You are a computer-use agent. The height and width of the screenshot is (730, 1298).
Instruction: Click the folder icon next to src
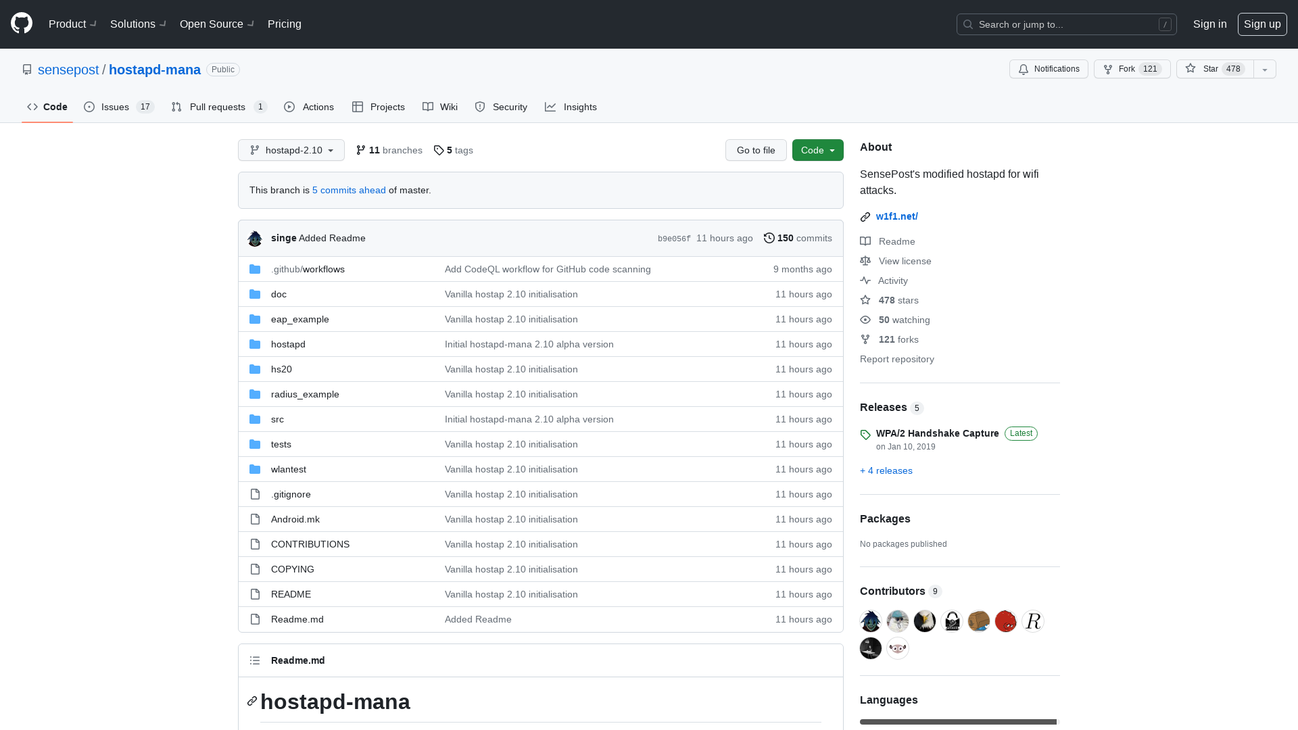(x=255, y=419)
